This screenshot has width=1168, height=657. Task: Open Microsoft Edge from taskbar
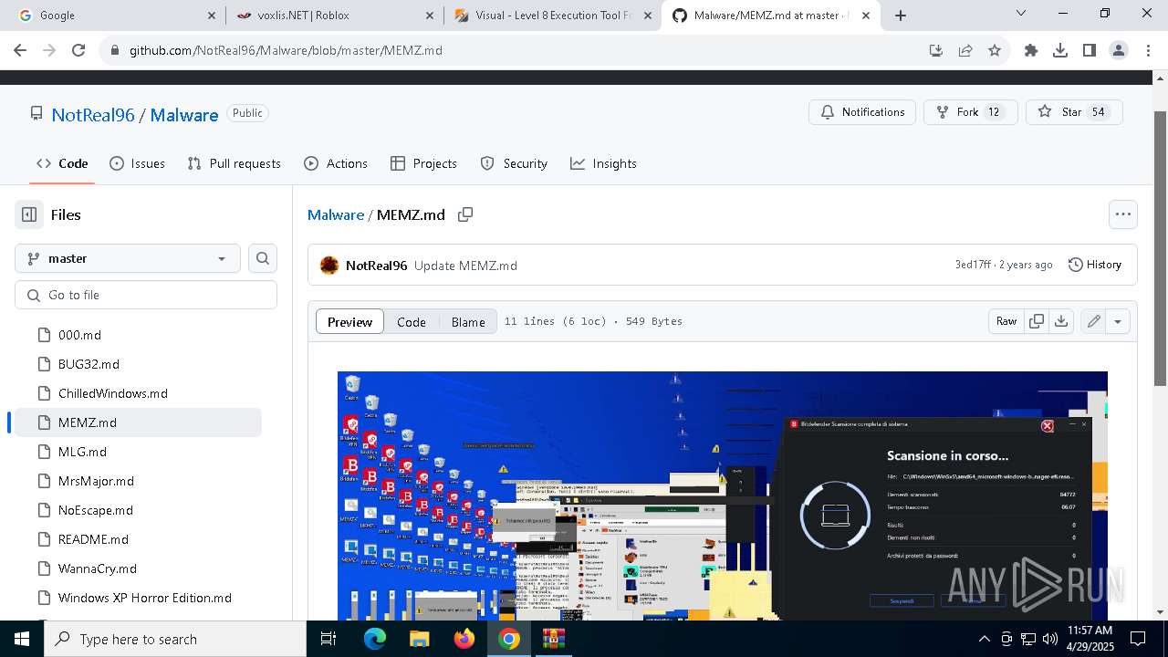pos(375,639)
